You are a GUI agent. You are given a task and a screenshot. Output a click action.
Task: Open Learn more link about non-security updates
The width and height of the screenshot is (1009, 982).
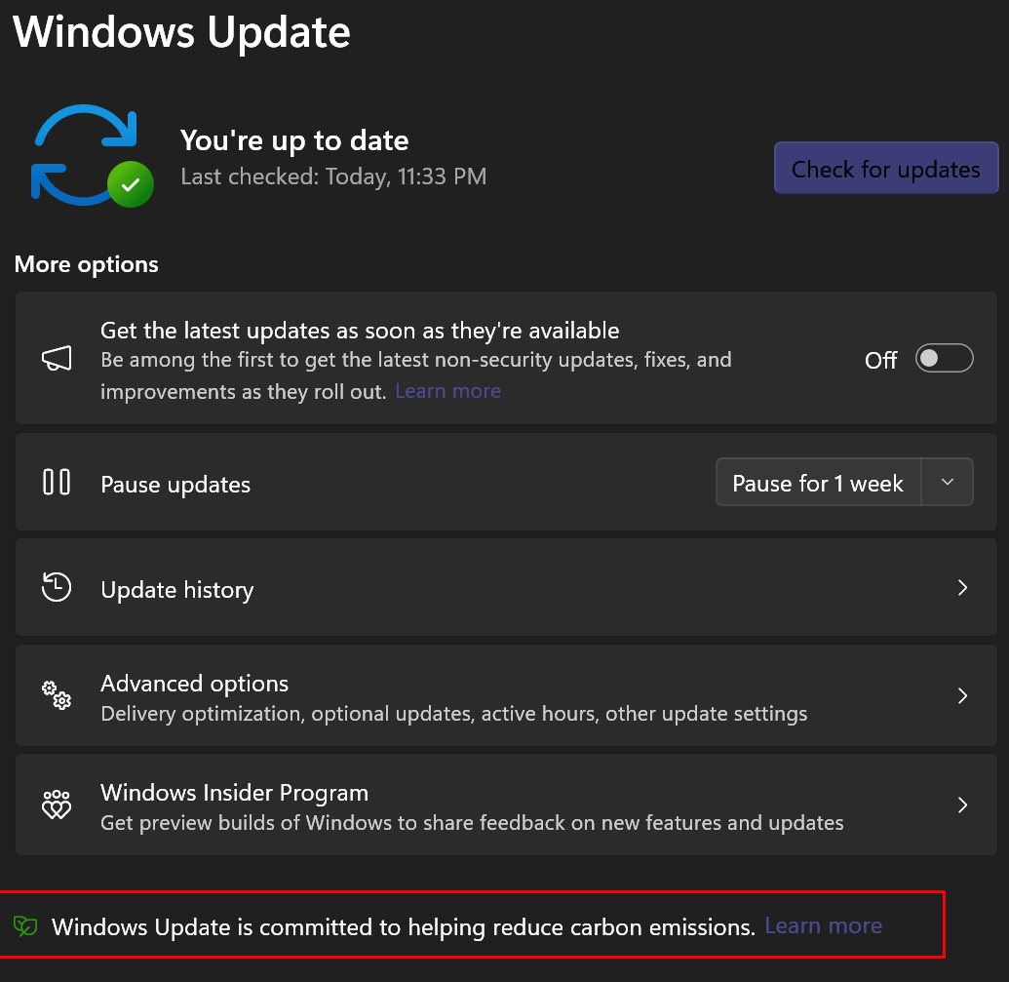(447, 391)
